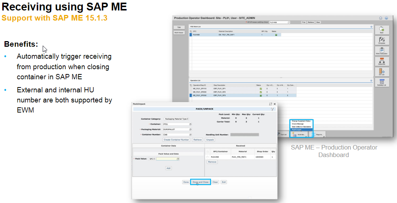
Task: Choose Create Message from Activities menu
Action: (x=301, y=124)
